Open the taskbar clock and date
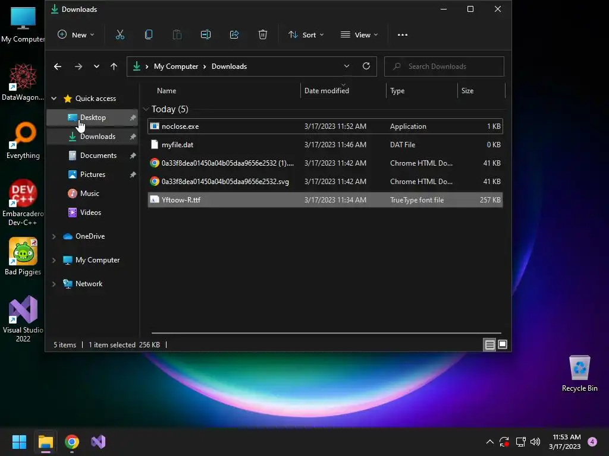Screen dimensions: 609x456 click(x=566, y=442)
